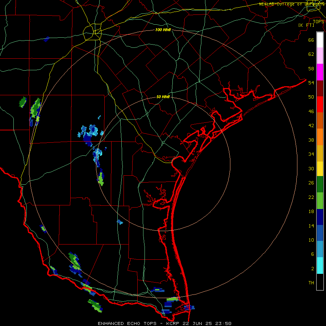Click the 58 value on the scale
Image resolution: width=326 pixels, height=326 pixels.
point(311,68)
